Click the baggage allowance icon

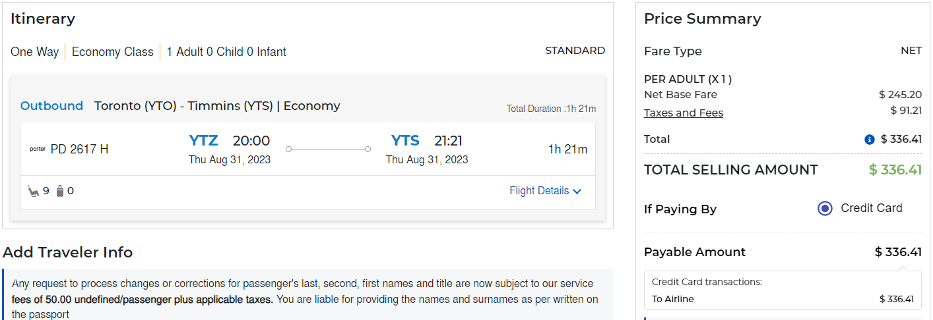(60, 192)
